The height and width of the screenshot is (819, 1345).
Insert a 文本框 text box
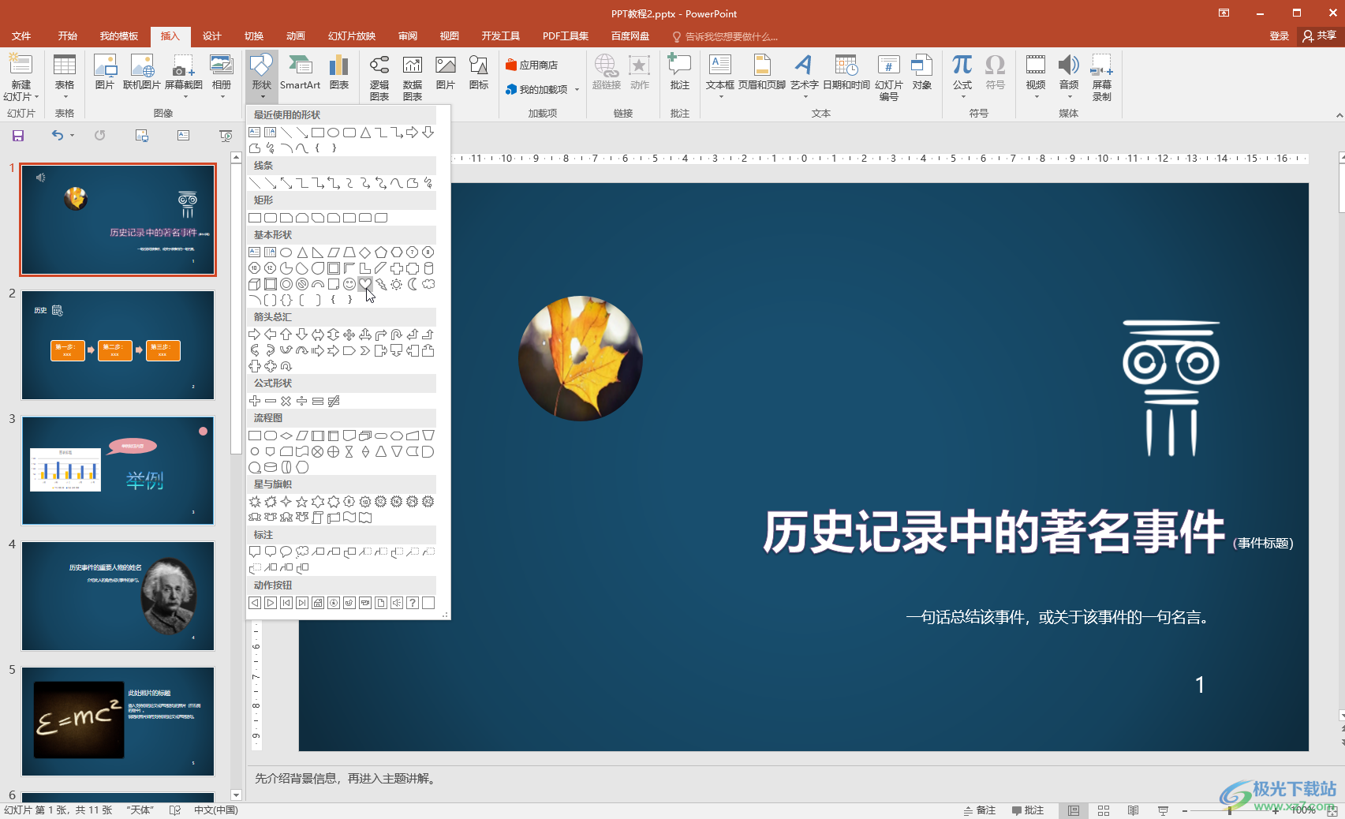coord(720,77)
